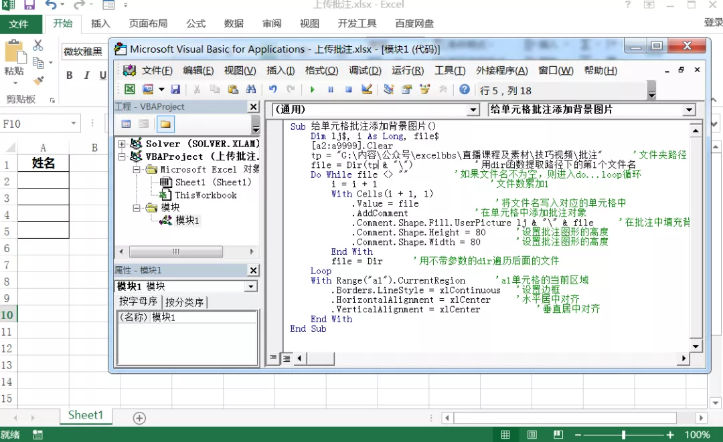Open the Excel Name Box dropdown
The image size is (723, 442).
pyautogui.click(x=74, y=124)
